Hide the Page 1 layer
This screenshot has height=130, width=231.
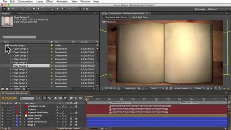(x=3, y=125)
